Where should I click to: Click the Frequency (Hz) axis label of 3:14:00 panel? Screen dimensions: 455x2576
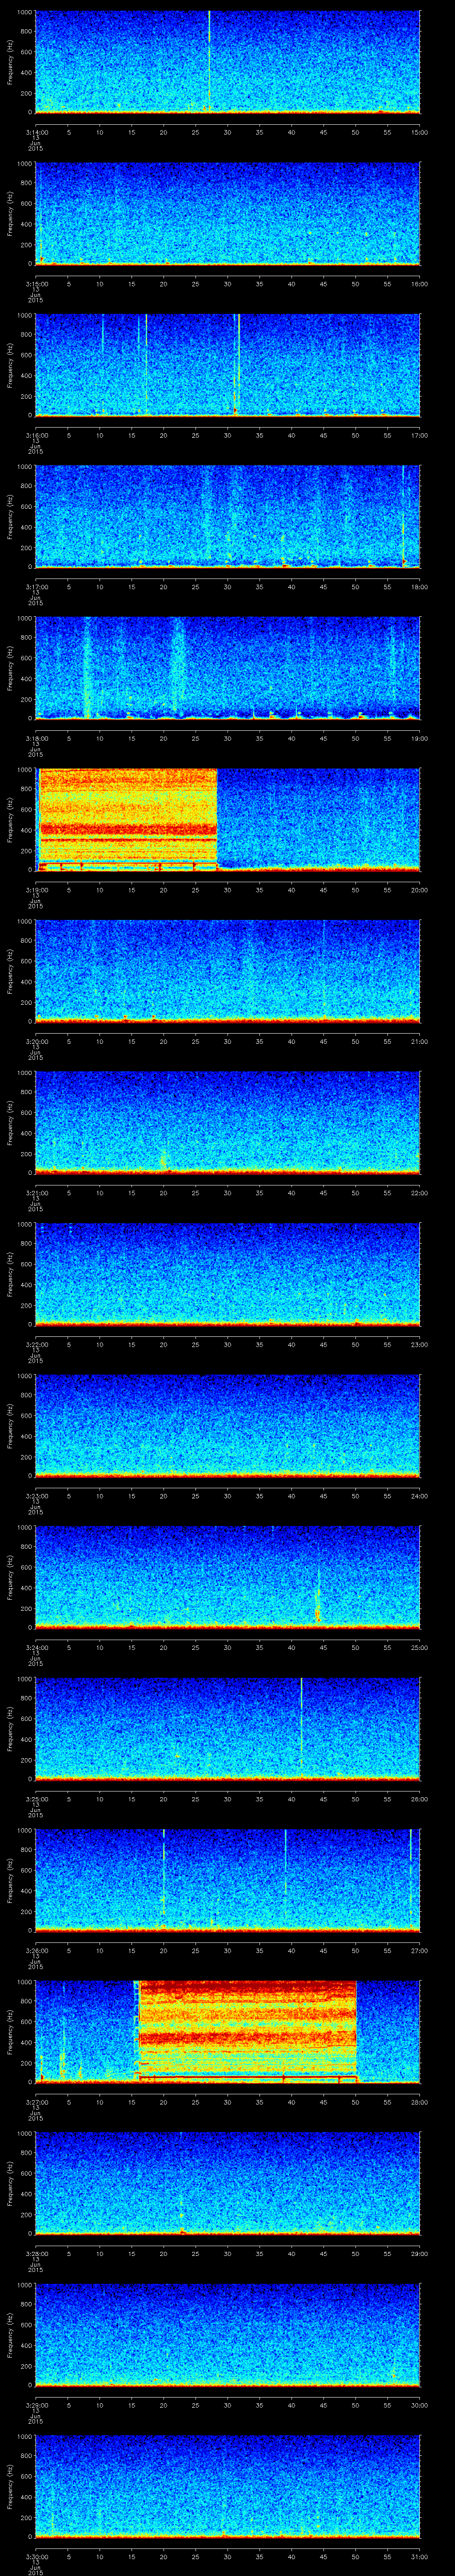tap(10, 62)
